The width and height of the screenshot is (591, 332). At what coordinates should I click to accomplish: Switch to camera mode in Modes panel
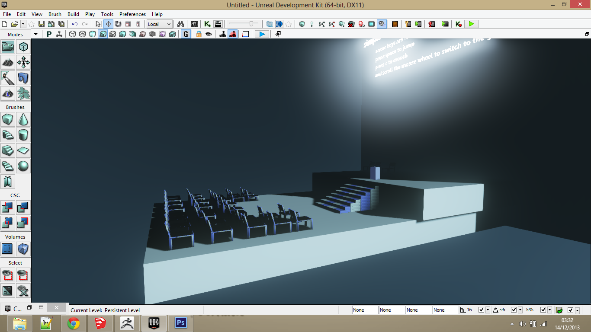8,47
